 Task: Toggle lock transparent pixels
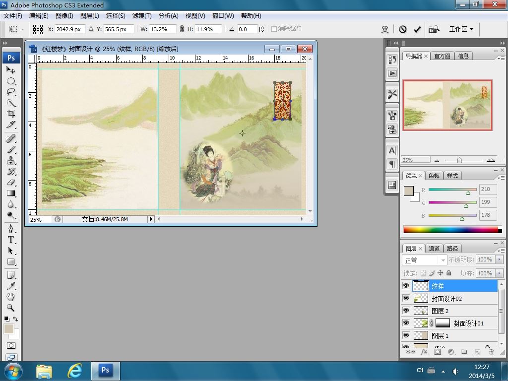pos(423,273)
